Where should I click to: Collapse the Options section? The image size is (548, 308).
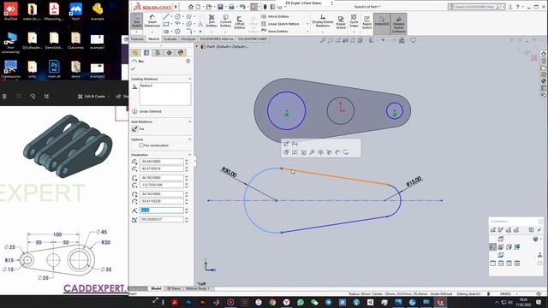(x=190, y=139)
